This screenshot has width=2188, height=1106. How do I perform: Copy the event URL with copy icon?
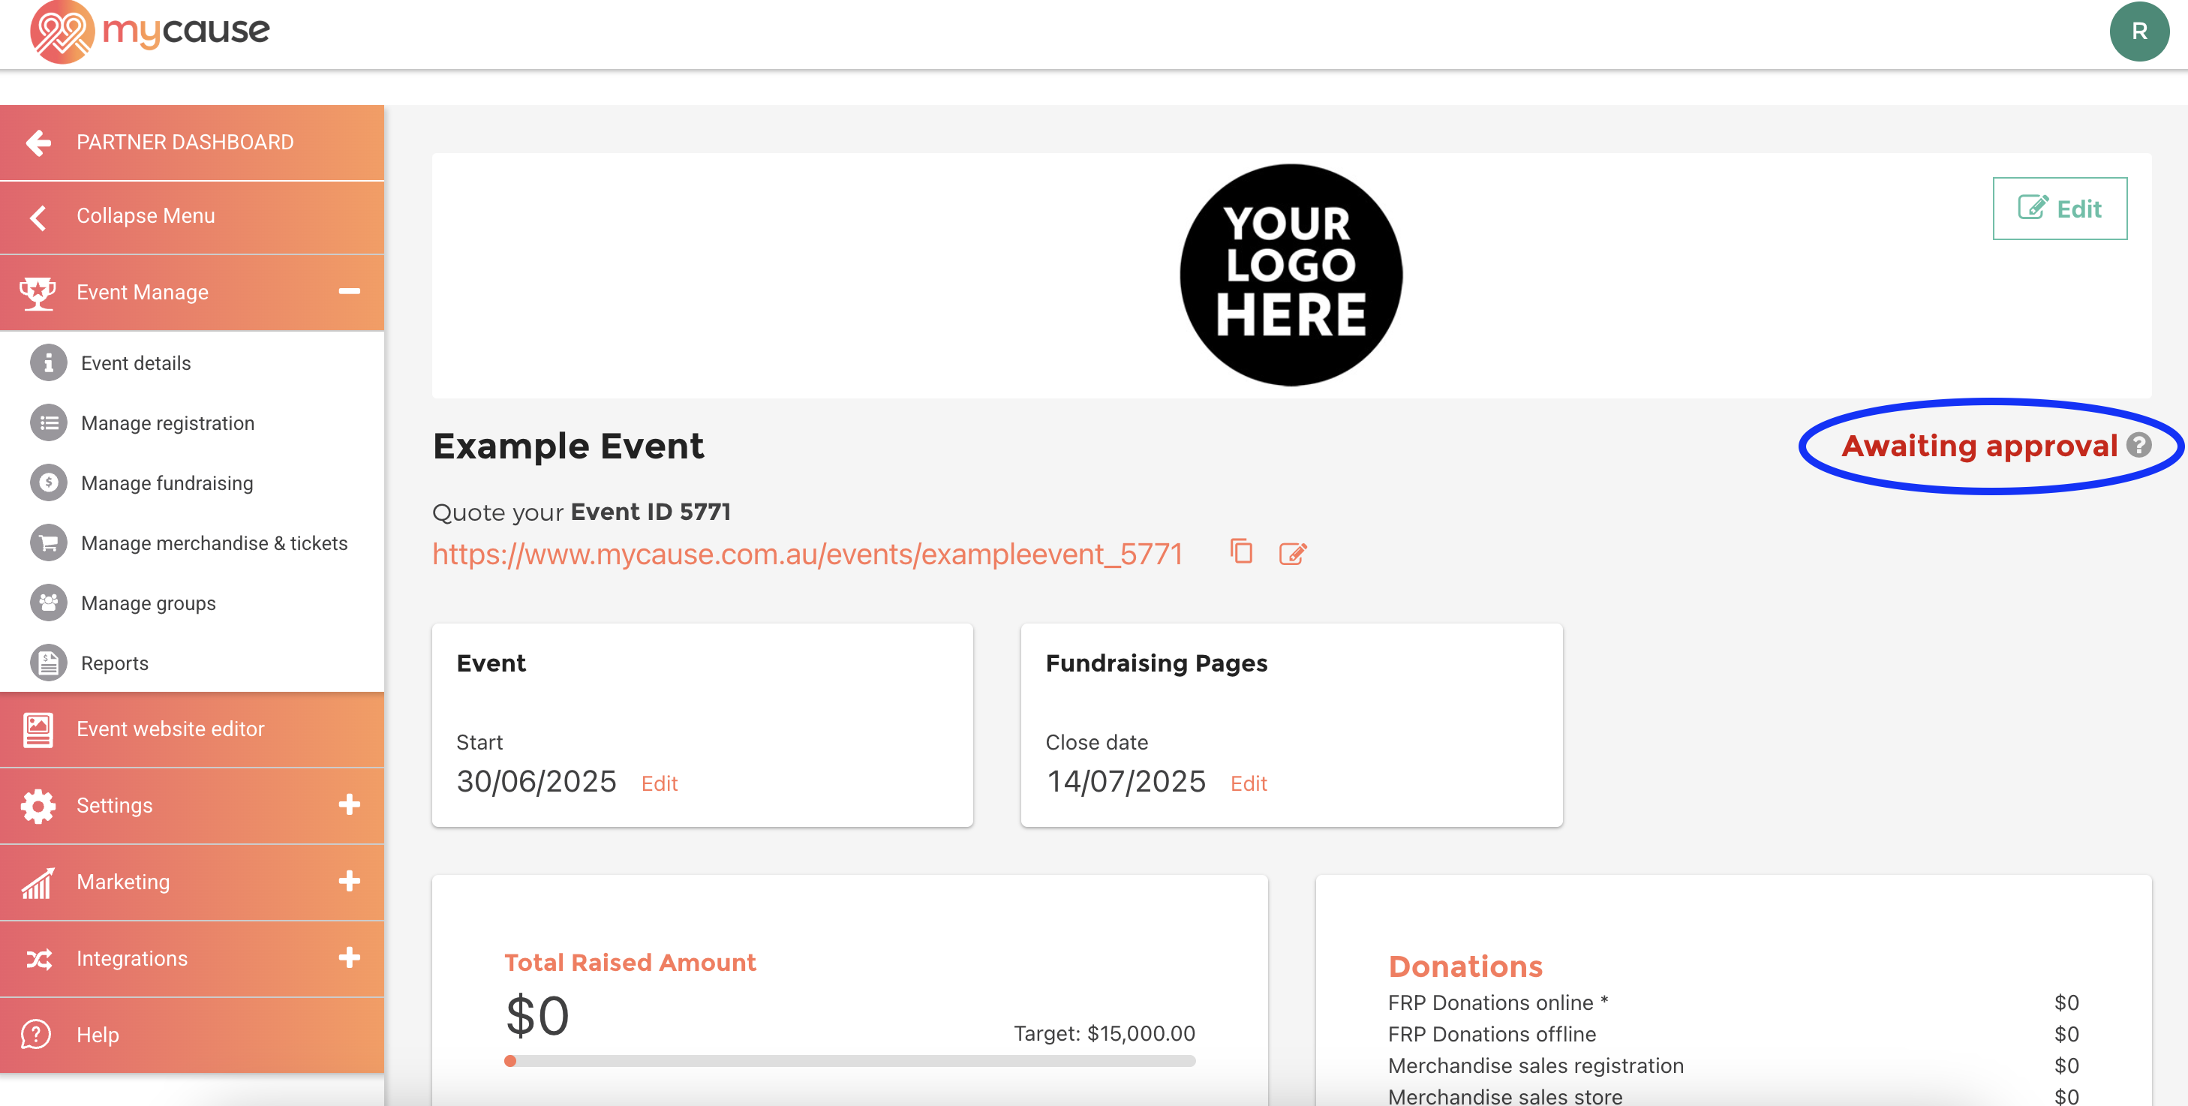click(x=1241, y=552)
